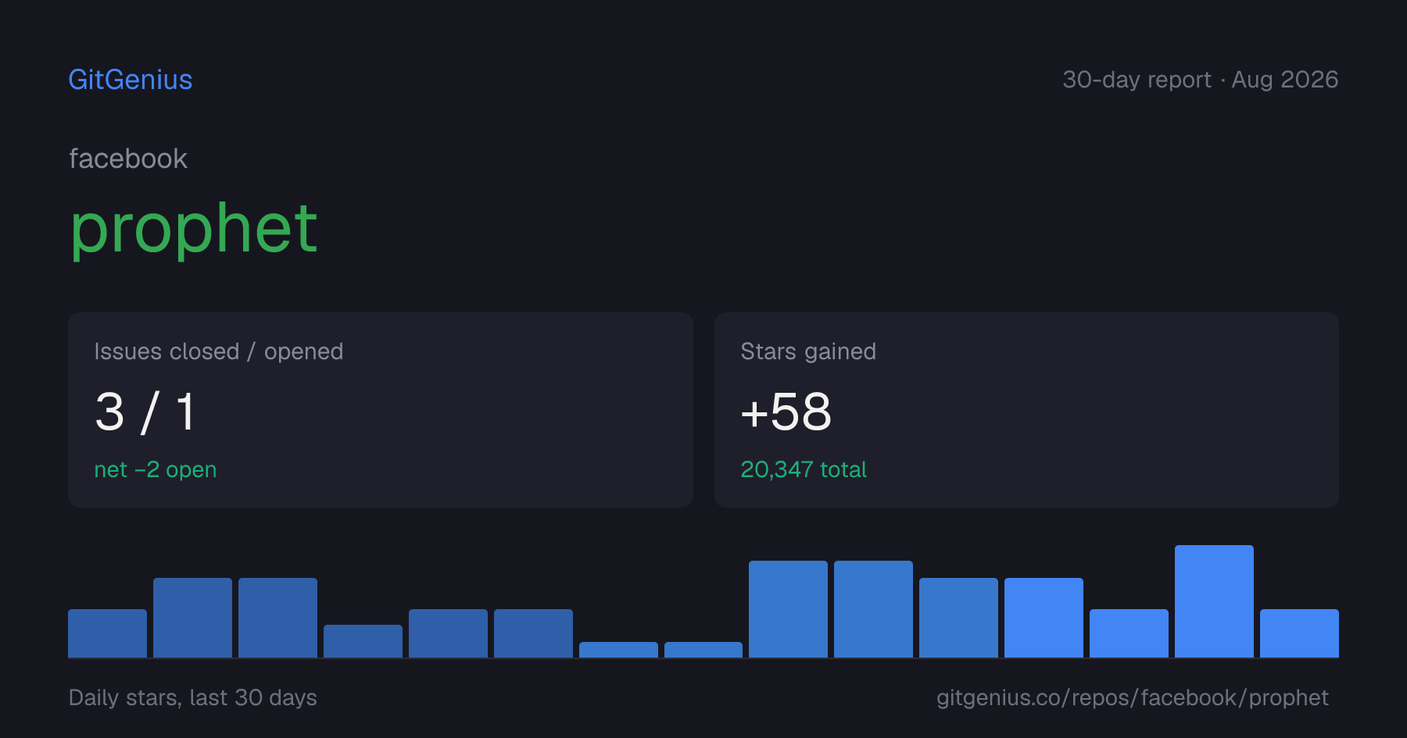Click the tallest bar in the daily stars chart
The height and width of the screenshot is (738, 1407).
pos(1214,601)
